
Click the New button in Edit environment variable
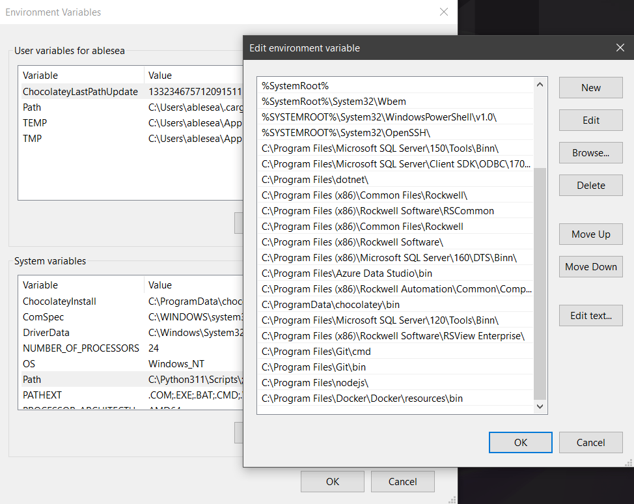pyautogui.click(x=591, y=88)
